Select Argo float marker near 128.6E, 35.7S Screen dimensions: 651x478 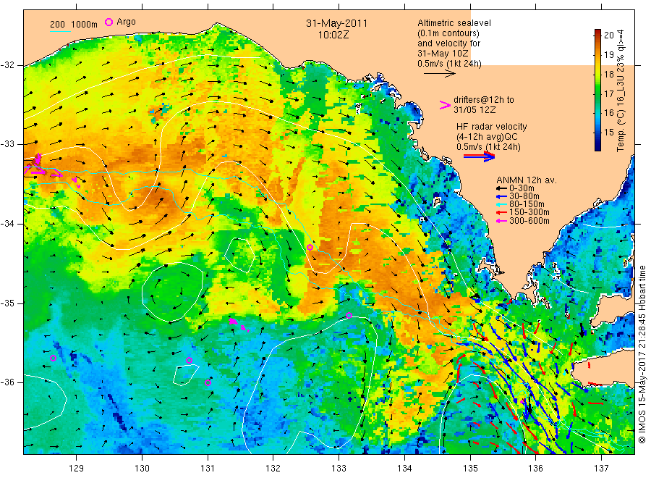[x=53, y=358]
